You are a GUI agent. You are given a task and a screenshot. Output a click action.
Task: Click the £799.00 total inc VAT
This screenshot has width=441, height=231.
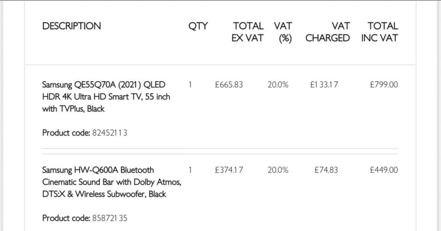384,84
